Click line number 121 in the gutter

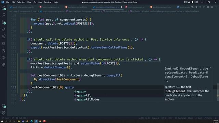pos(14,87)
